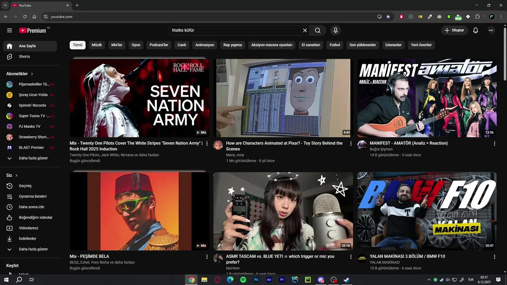Bookmark page with the star icon
This screenshot has height=285, width=507.
click(388, 17)
